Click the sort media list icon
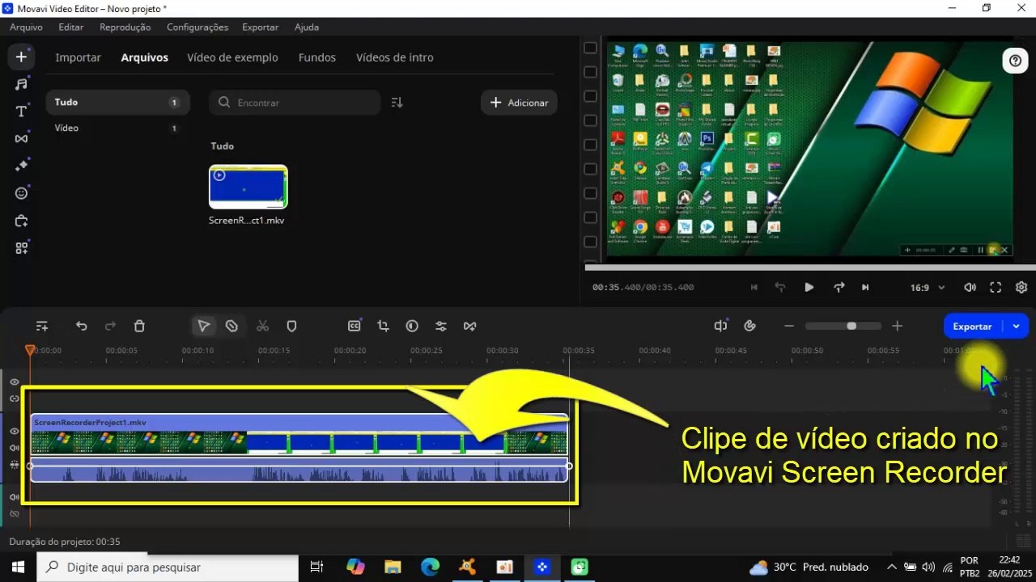1036x582 pixels. tap(397, 103)
